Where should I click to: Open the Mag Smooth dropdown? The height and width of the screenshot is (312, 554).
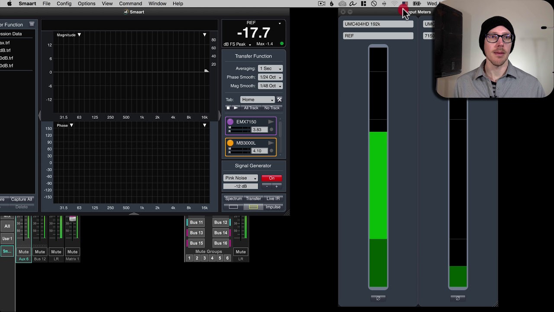click(270, 86)
